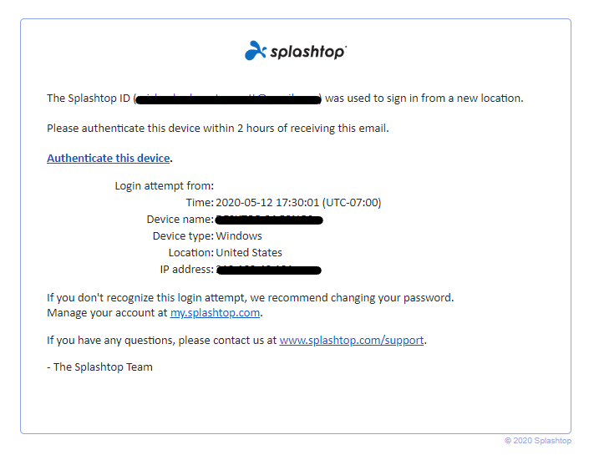Open the Authenticate this device link
594x455 pixels.
pos(109,158)
